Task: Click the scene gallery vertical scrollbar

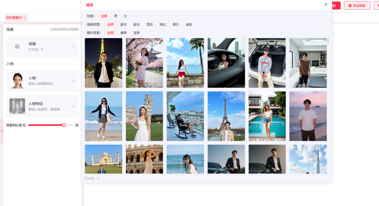Action: 328,41
